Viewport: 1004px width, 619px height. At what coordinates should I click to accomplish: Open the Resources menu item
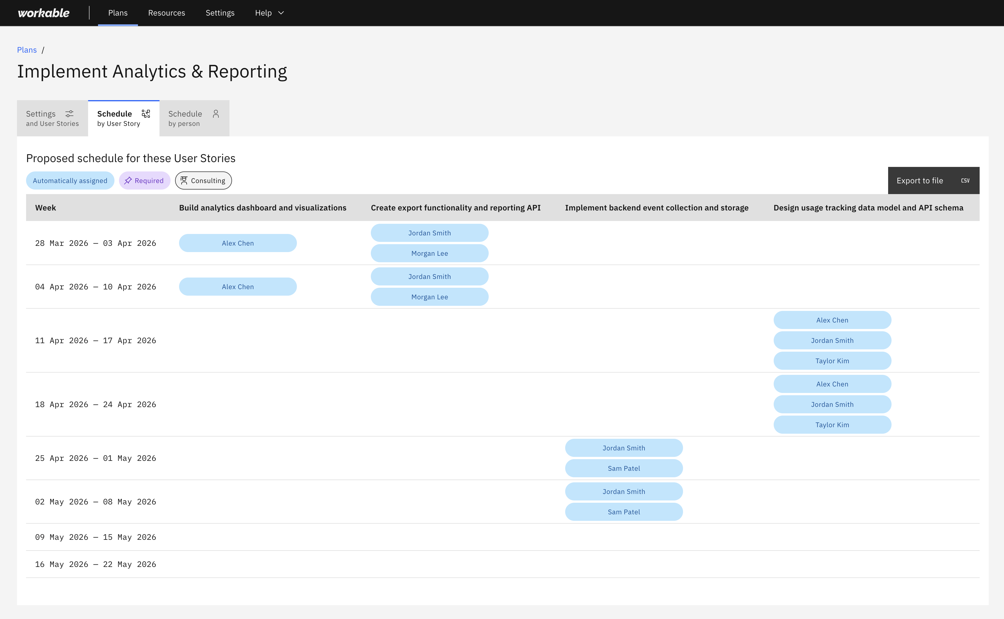point(167,13)
